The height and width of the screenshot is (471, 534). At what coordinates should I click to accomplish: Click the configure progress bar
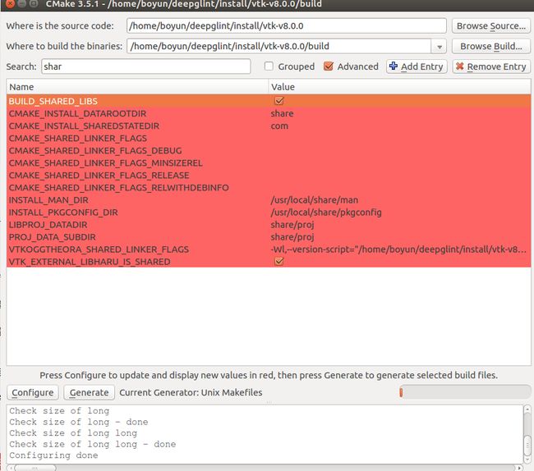click(465, 392)
